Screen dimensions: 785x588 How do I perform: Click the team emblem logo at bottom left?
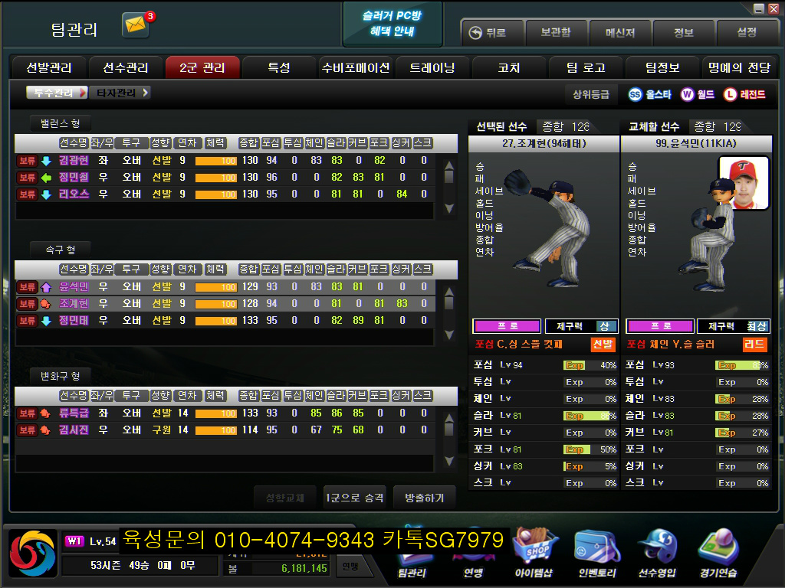(32, 554)
